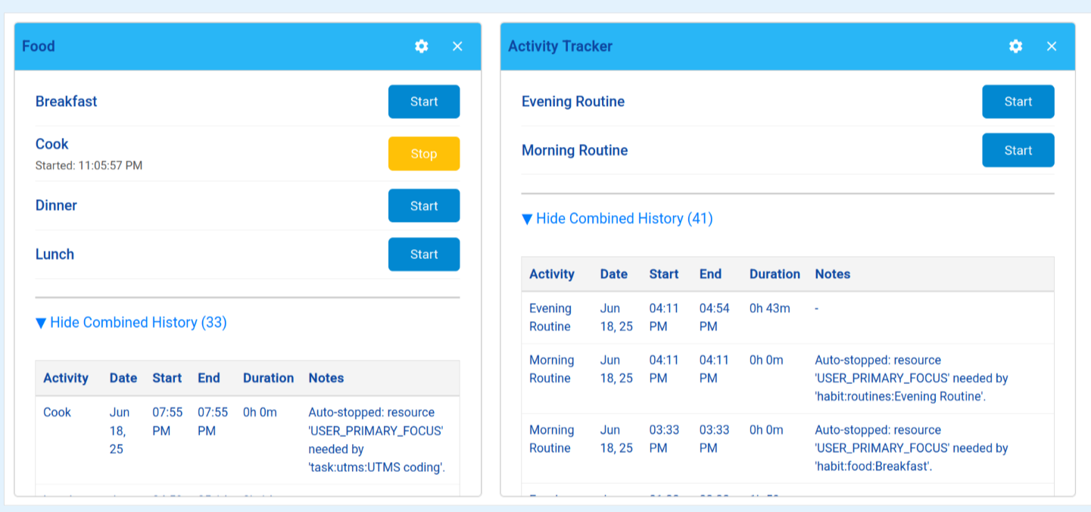Open Food panel settings gear

point(422,46)
